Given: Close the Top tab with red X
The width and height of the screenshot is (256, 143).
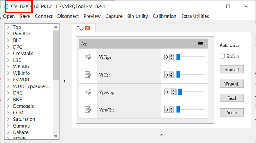Looking at the screenshot, I should pos(88,28).
